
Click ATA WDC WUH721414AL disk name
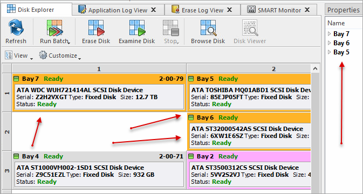pyautogui.click(x=80, y=90)
